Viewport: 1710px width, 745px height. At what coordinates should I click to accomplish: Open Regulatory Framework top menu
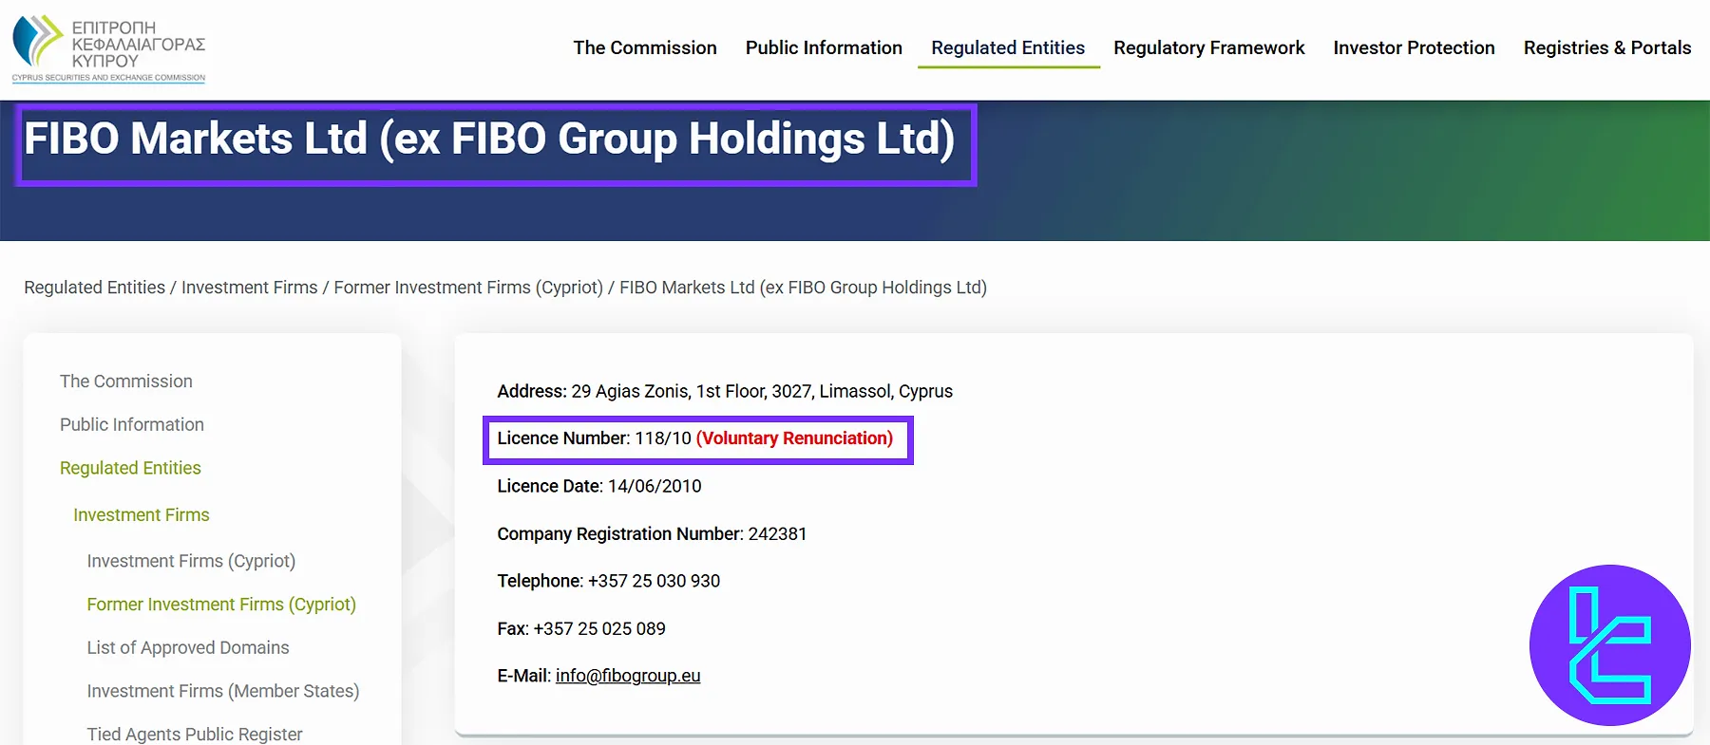pos(1208,47)
